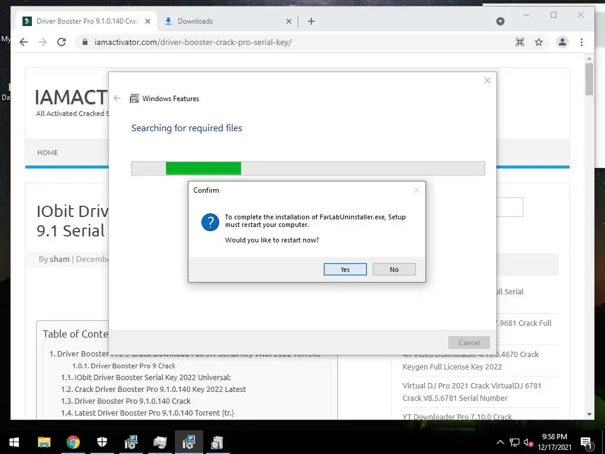Click the setup installer icon beside Windows Security
605x454 pixels.
tap(131, 442)
